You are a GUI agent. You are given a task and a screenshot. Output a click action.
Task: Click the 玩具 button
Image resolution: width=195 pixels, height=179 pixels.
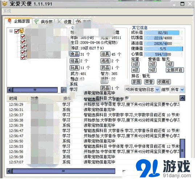point(74,68)
